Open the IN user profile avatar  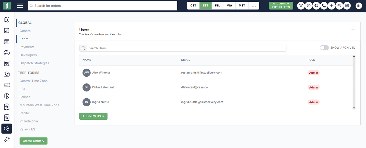(x=359, y=6)
